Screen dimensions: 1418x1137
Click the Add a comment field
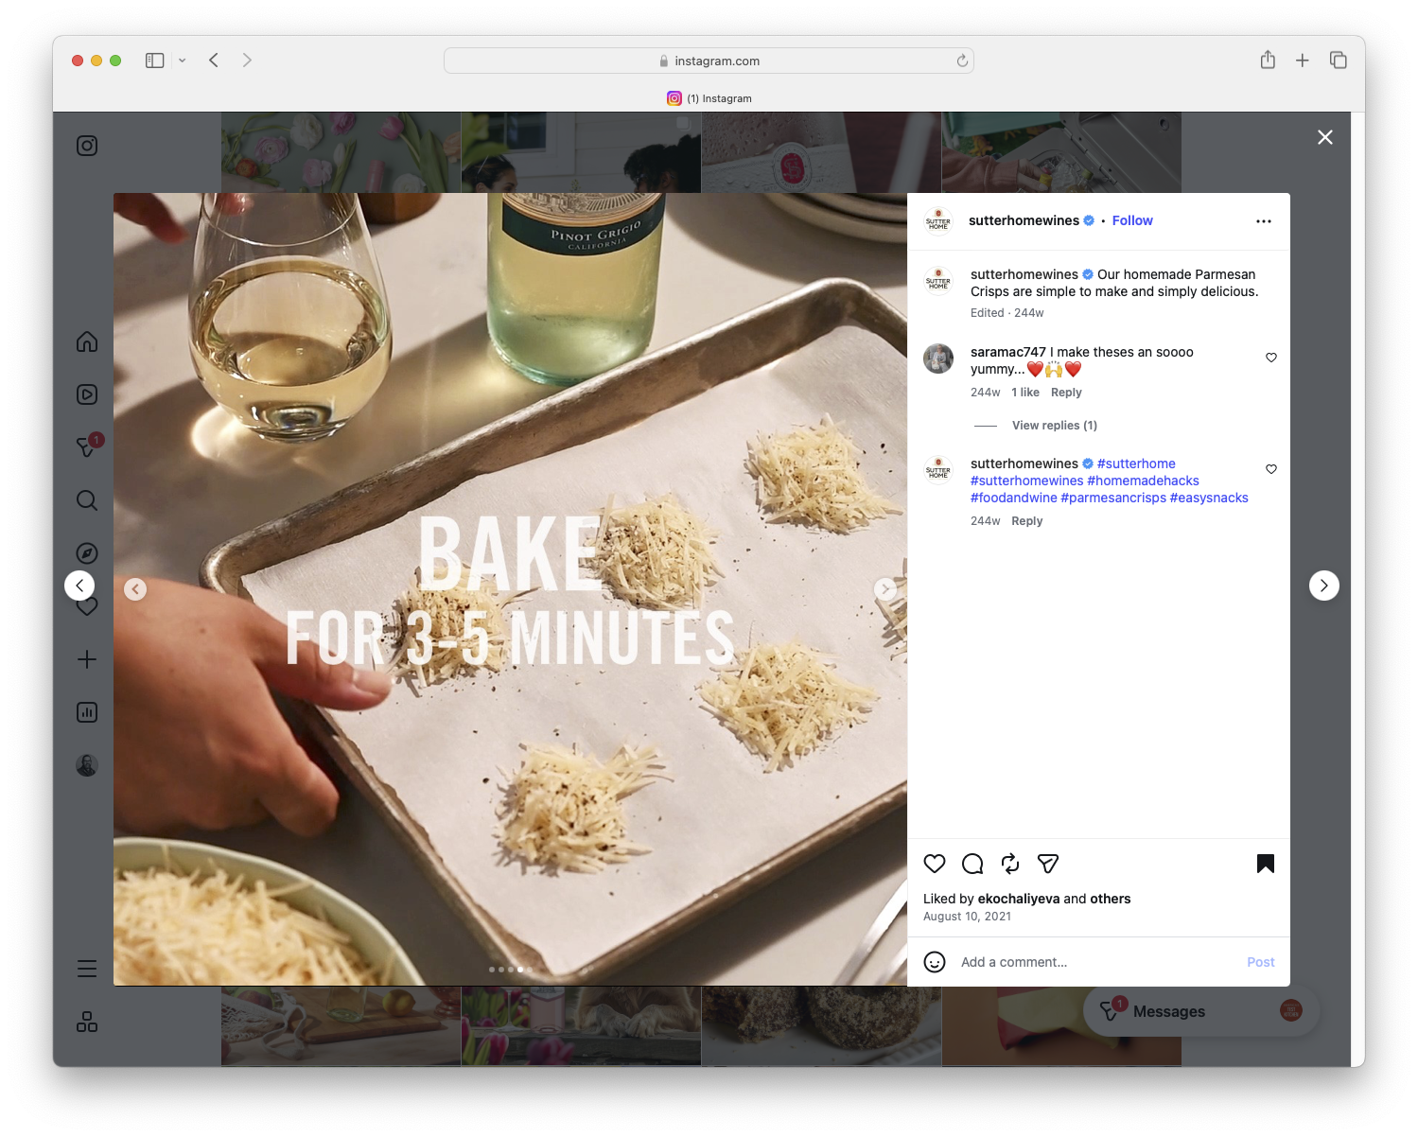coord(1097,962)
